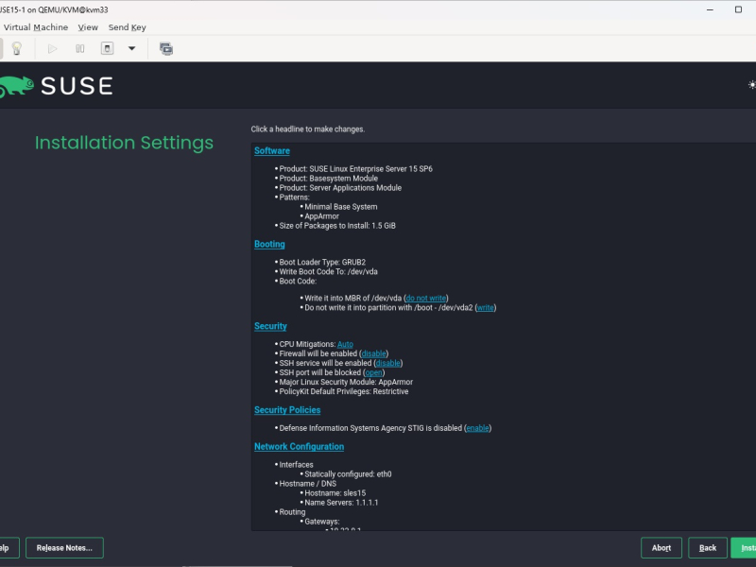Click the SUSE chameleon logo
The image size is (756, 567).
coord(17,87)
